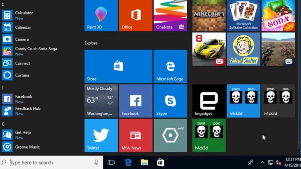Open the Twitter tile
301x169 pixels.
tap(101, 135)
